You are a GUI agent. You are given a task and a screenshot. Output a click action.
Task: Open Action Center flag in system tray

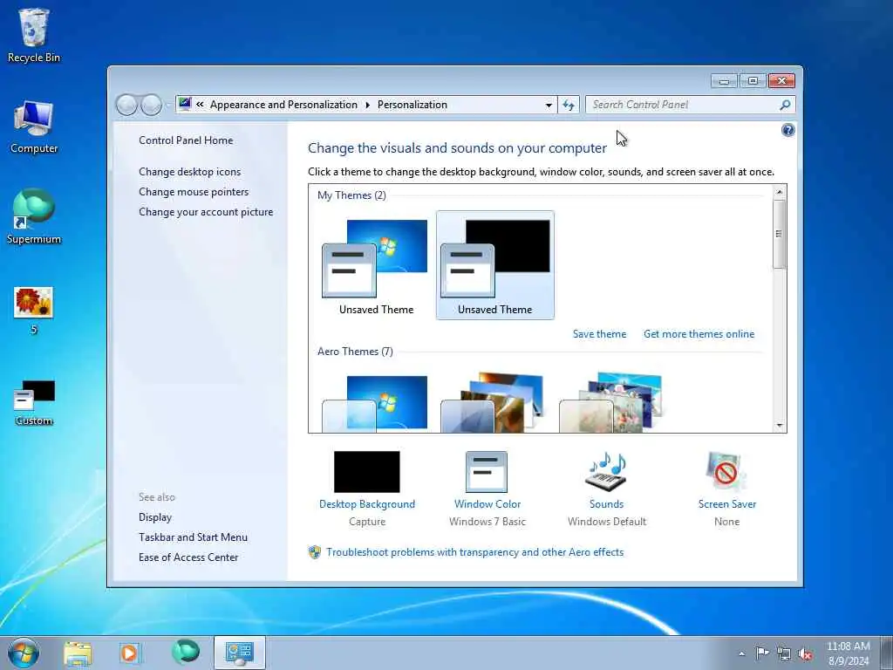pos(762,653)
